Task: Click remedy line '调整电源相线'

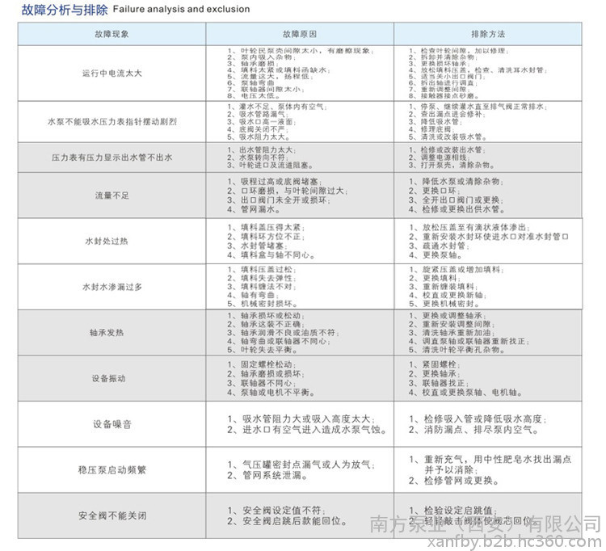Action: (439, 158)
